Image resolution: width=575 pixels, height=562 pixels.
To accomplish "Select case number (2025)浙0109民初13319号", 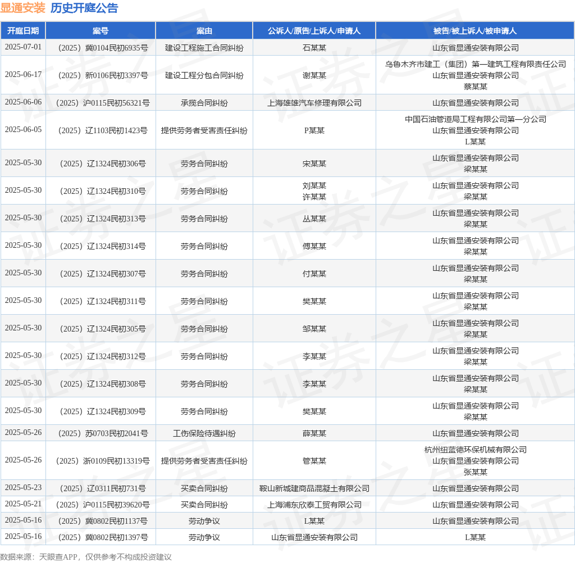I will (x=103, y=461).
